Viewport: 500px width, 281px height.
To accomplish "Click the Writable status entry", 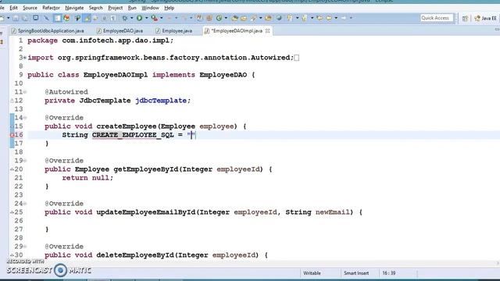I will click(x=312, y=273).
